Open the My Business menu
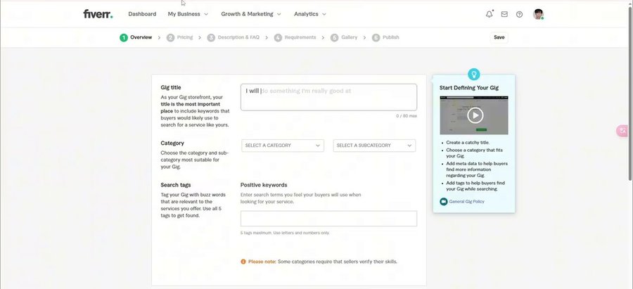Screen dimensions: 633x289 [188, 14]
